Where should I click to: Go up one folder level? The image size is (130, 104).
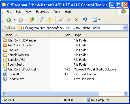point(32,20)
